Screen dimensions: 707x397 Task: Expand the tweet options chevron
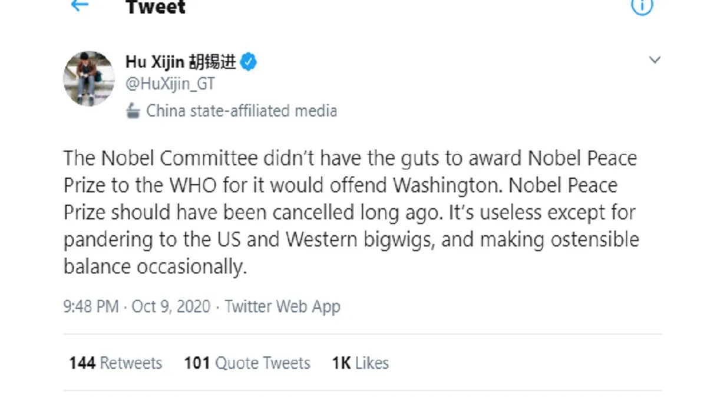tap(655, 60)
